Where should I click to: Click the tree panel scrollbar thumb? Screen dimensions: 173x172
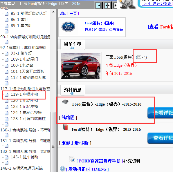coord(53,142)
